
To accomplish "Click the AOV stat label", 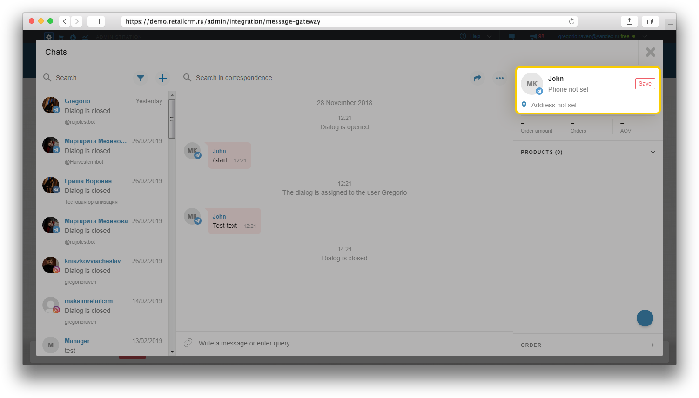I will pos(625,131).
